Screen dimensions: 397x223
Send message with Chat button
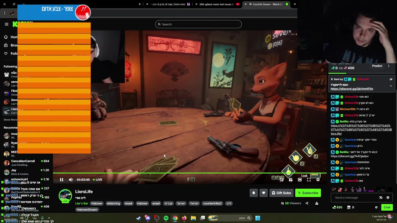point(387,208)
